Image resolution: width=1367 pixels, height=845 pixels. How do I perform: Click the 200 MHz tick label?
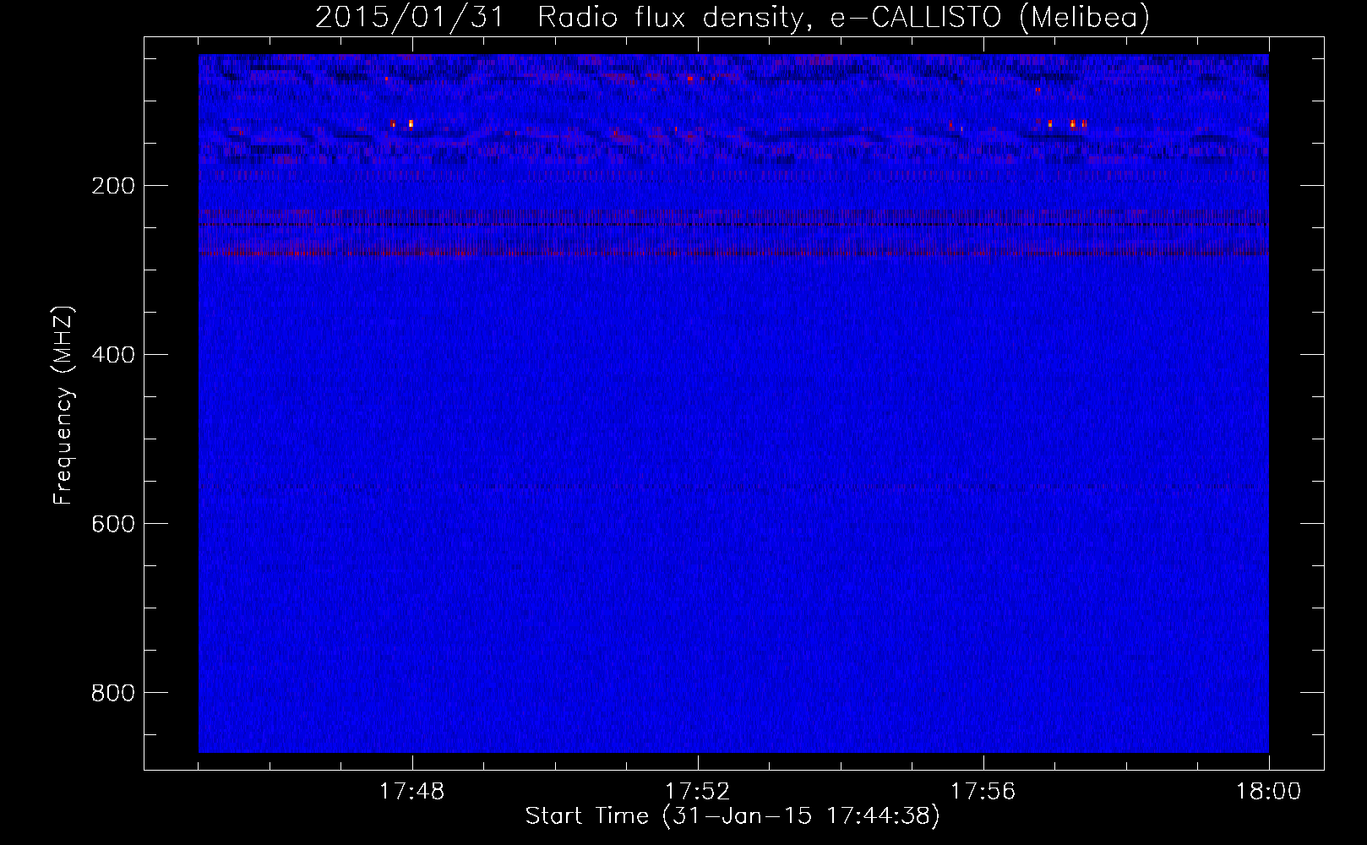[113, 186]
